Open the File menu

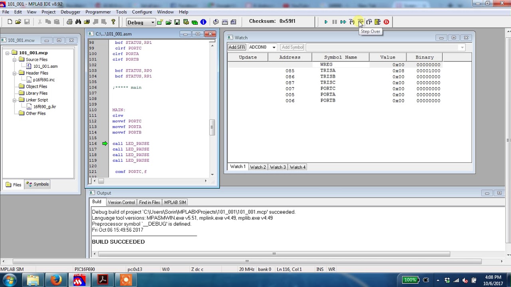point(6,12)
